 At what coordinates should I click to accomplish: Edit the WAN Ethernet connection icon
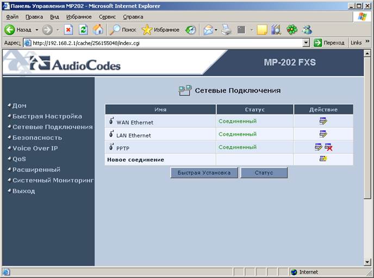[x=323, y=121]
